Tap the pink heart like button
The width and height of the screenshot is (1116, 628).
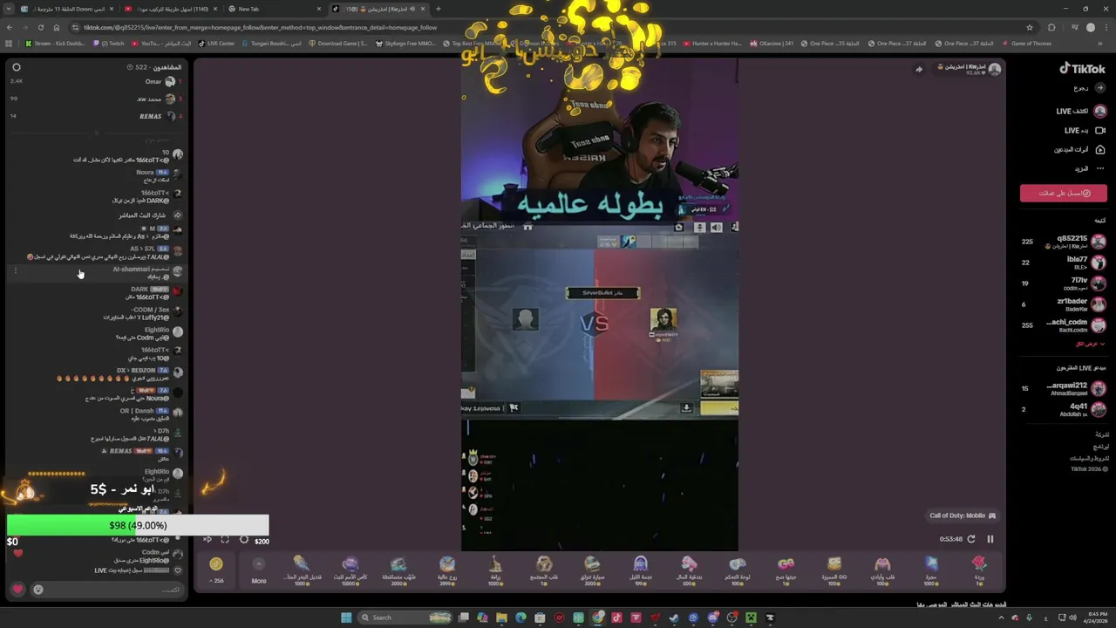tap(17, 590)
